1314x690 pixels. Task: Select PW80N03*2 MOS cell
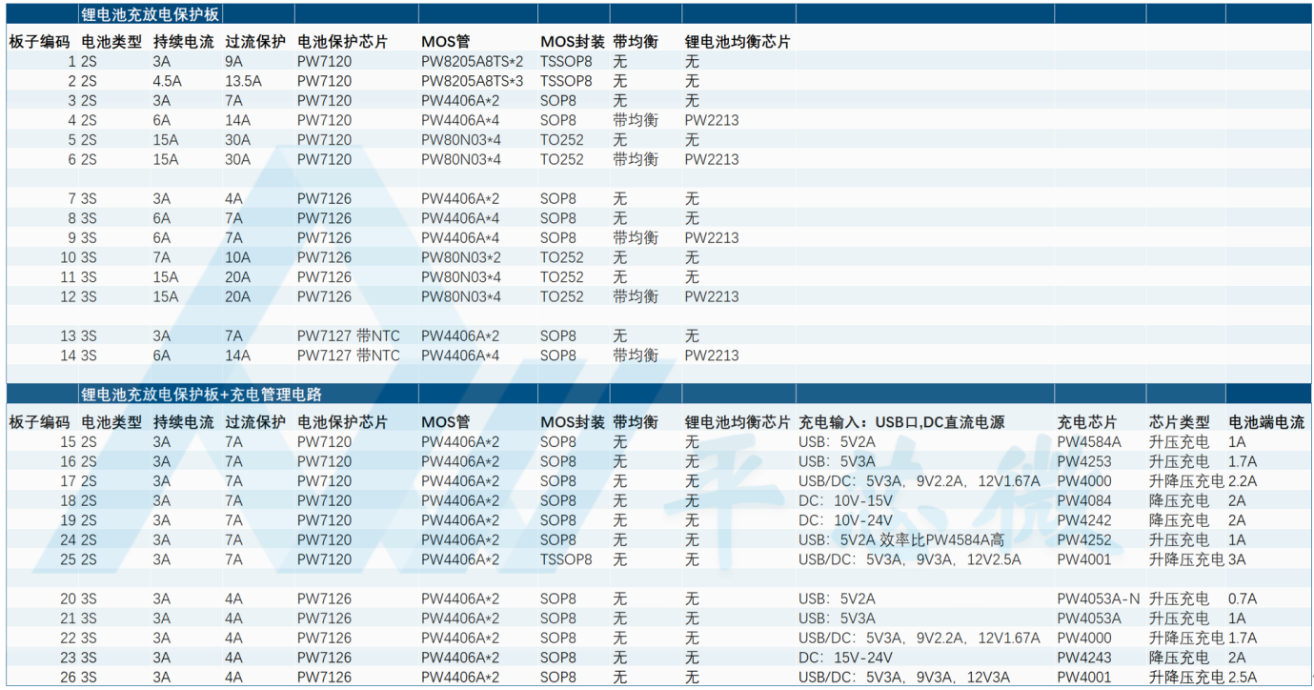pos(461,257)
